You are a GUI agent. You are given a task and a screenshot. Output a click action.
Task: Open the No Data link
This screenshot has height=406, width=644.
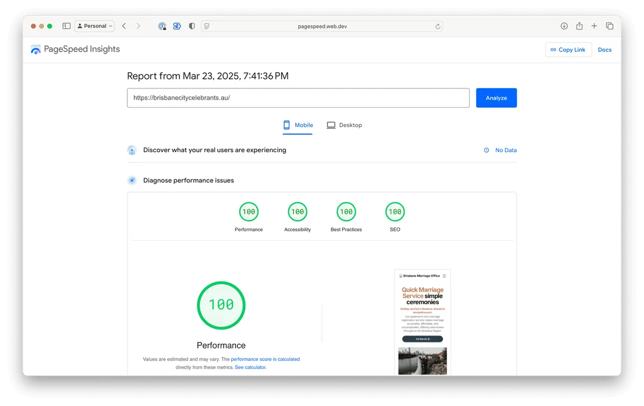[506, 151]
